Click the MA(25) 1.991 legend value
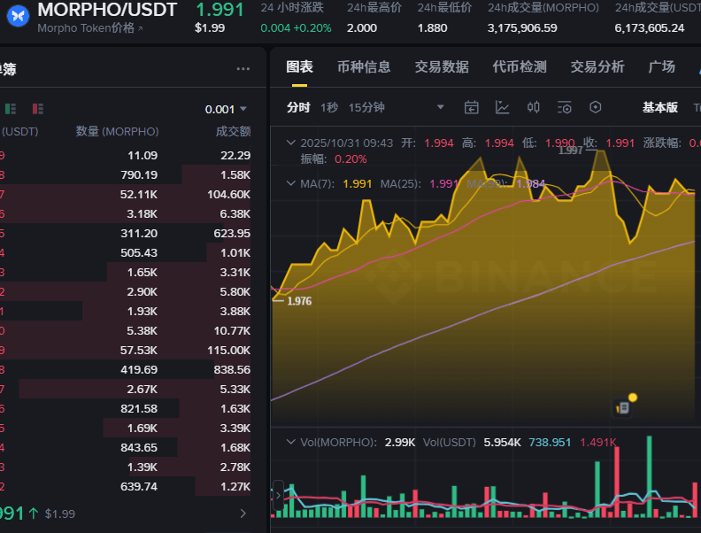The image size is (701, 533). click(x=444, y=184)
